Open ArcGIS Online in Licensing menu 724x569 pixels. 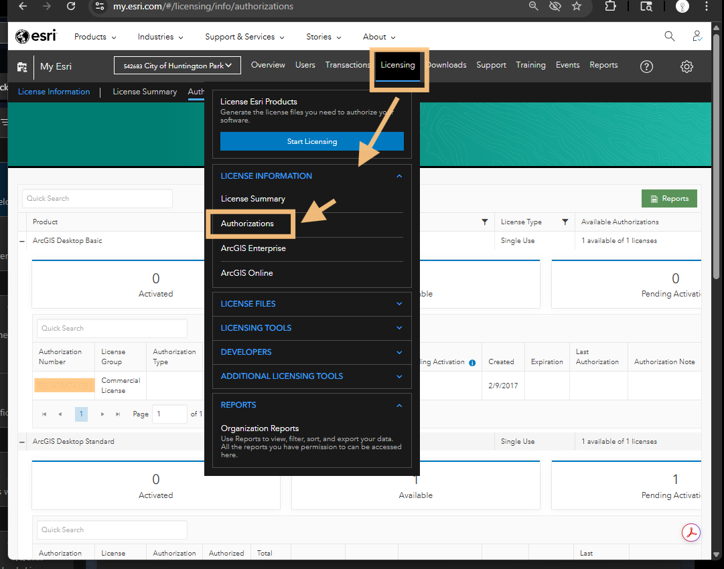click(x=247, y=273)
